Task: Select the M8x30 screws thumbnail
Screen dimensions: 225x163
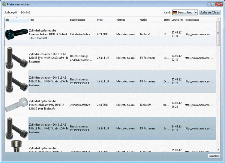Action: pos(16,81)
